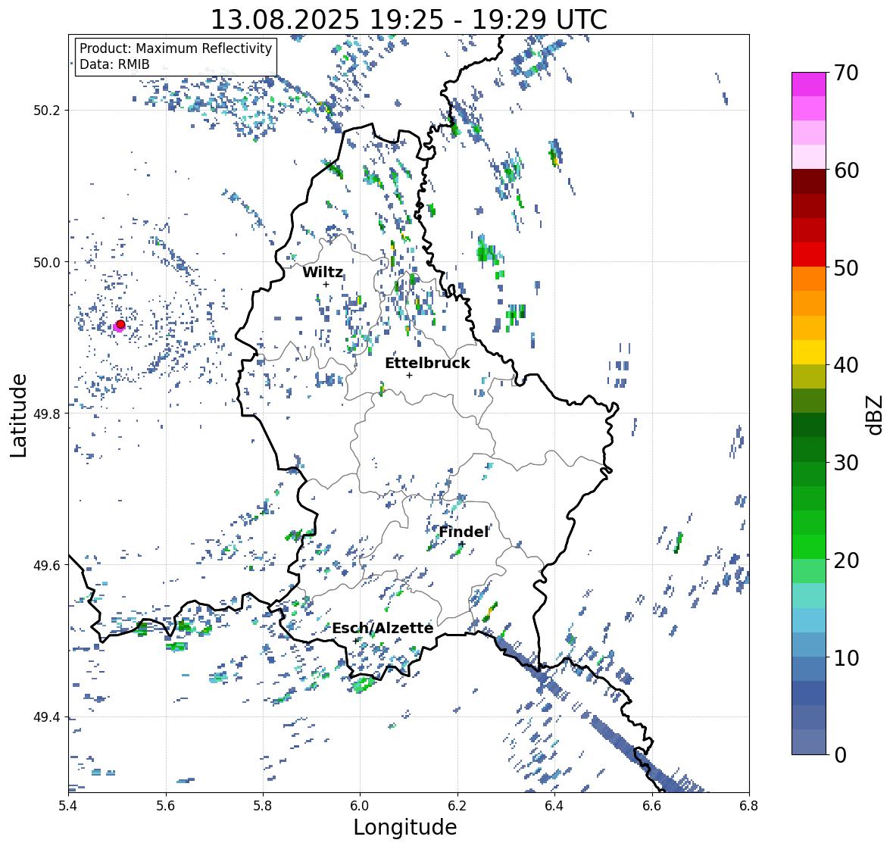Click the 5.6 longitude tick label
The width and height of the screenshot is (893, 846).
(x=166, y=805)
